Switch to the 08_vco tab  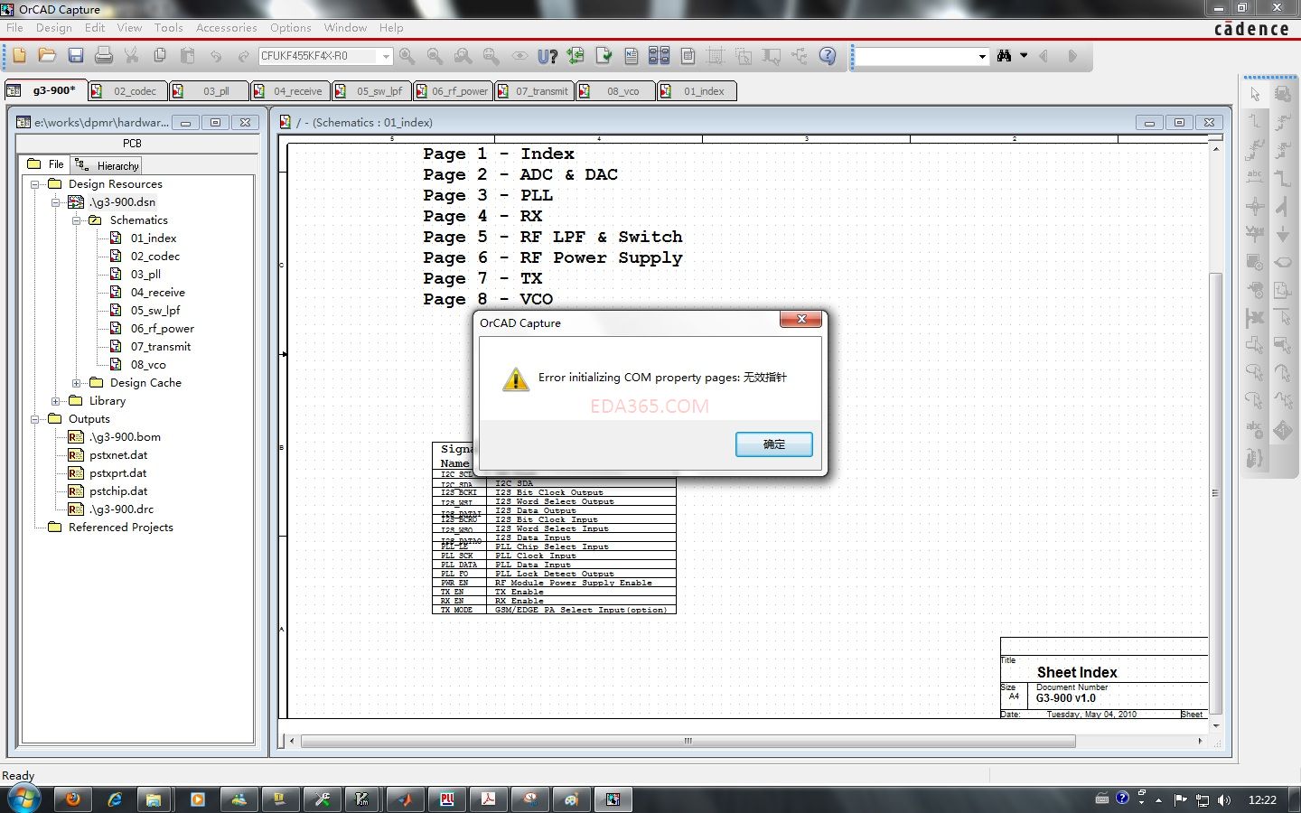coord(616,91)
